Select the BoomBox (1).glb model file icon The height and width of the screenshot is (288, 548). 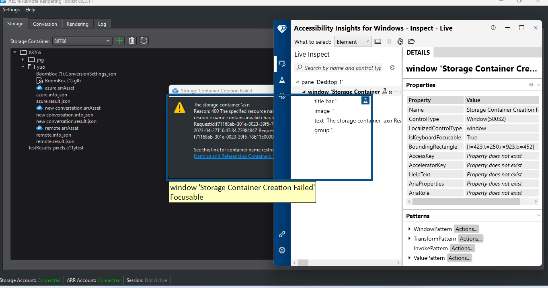click(39, 81)
